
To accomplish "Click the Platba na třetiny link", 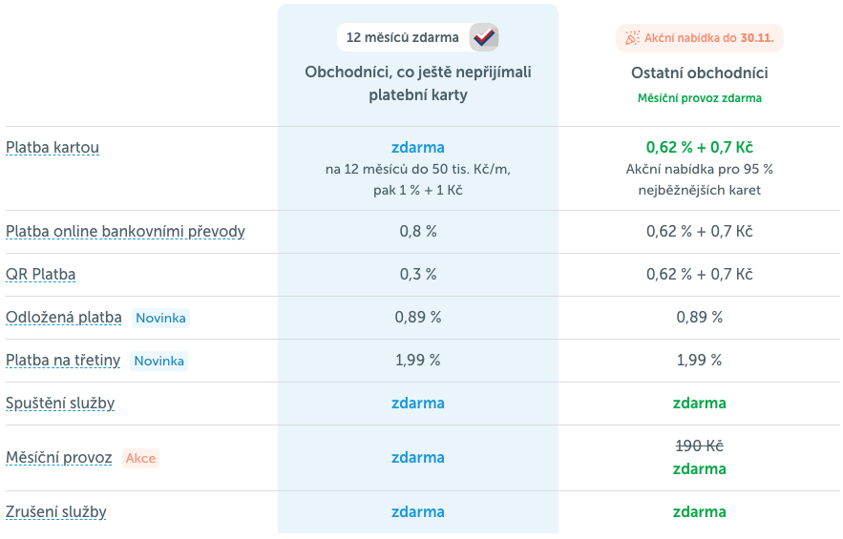I will click(63, 361).
